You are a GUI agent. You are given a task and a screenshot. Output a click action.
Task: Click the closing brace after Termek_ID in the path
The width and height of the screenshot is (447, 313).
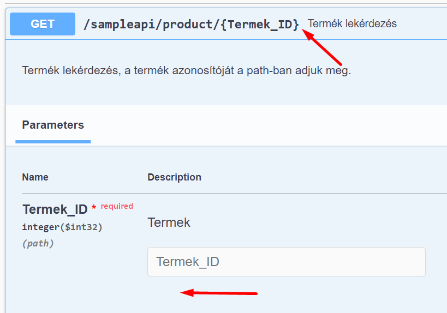296,24
